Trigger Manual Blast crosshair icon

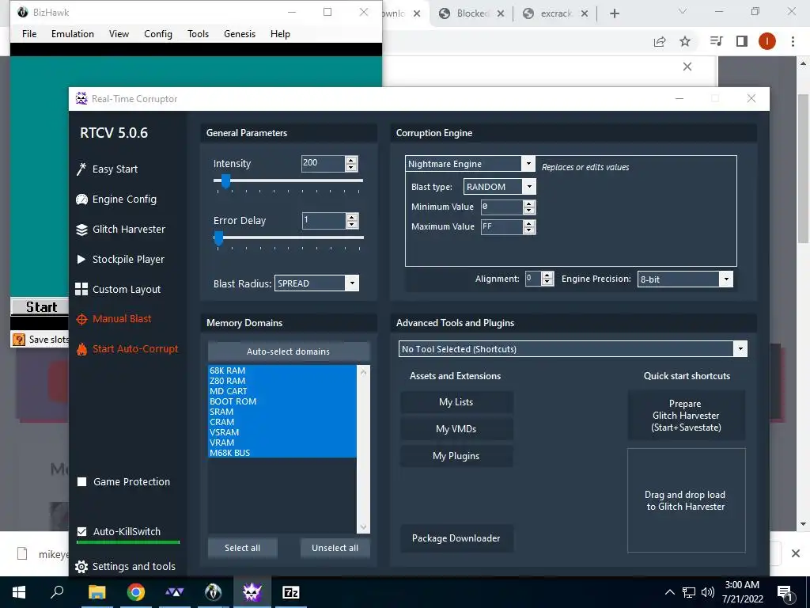[x=81, y=319]
